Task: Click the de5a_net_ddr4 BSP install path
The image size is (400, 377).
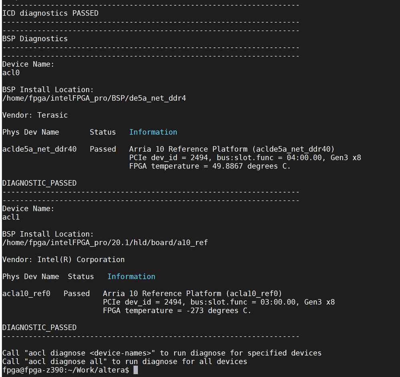Action: click(94, 98)
